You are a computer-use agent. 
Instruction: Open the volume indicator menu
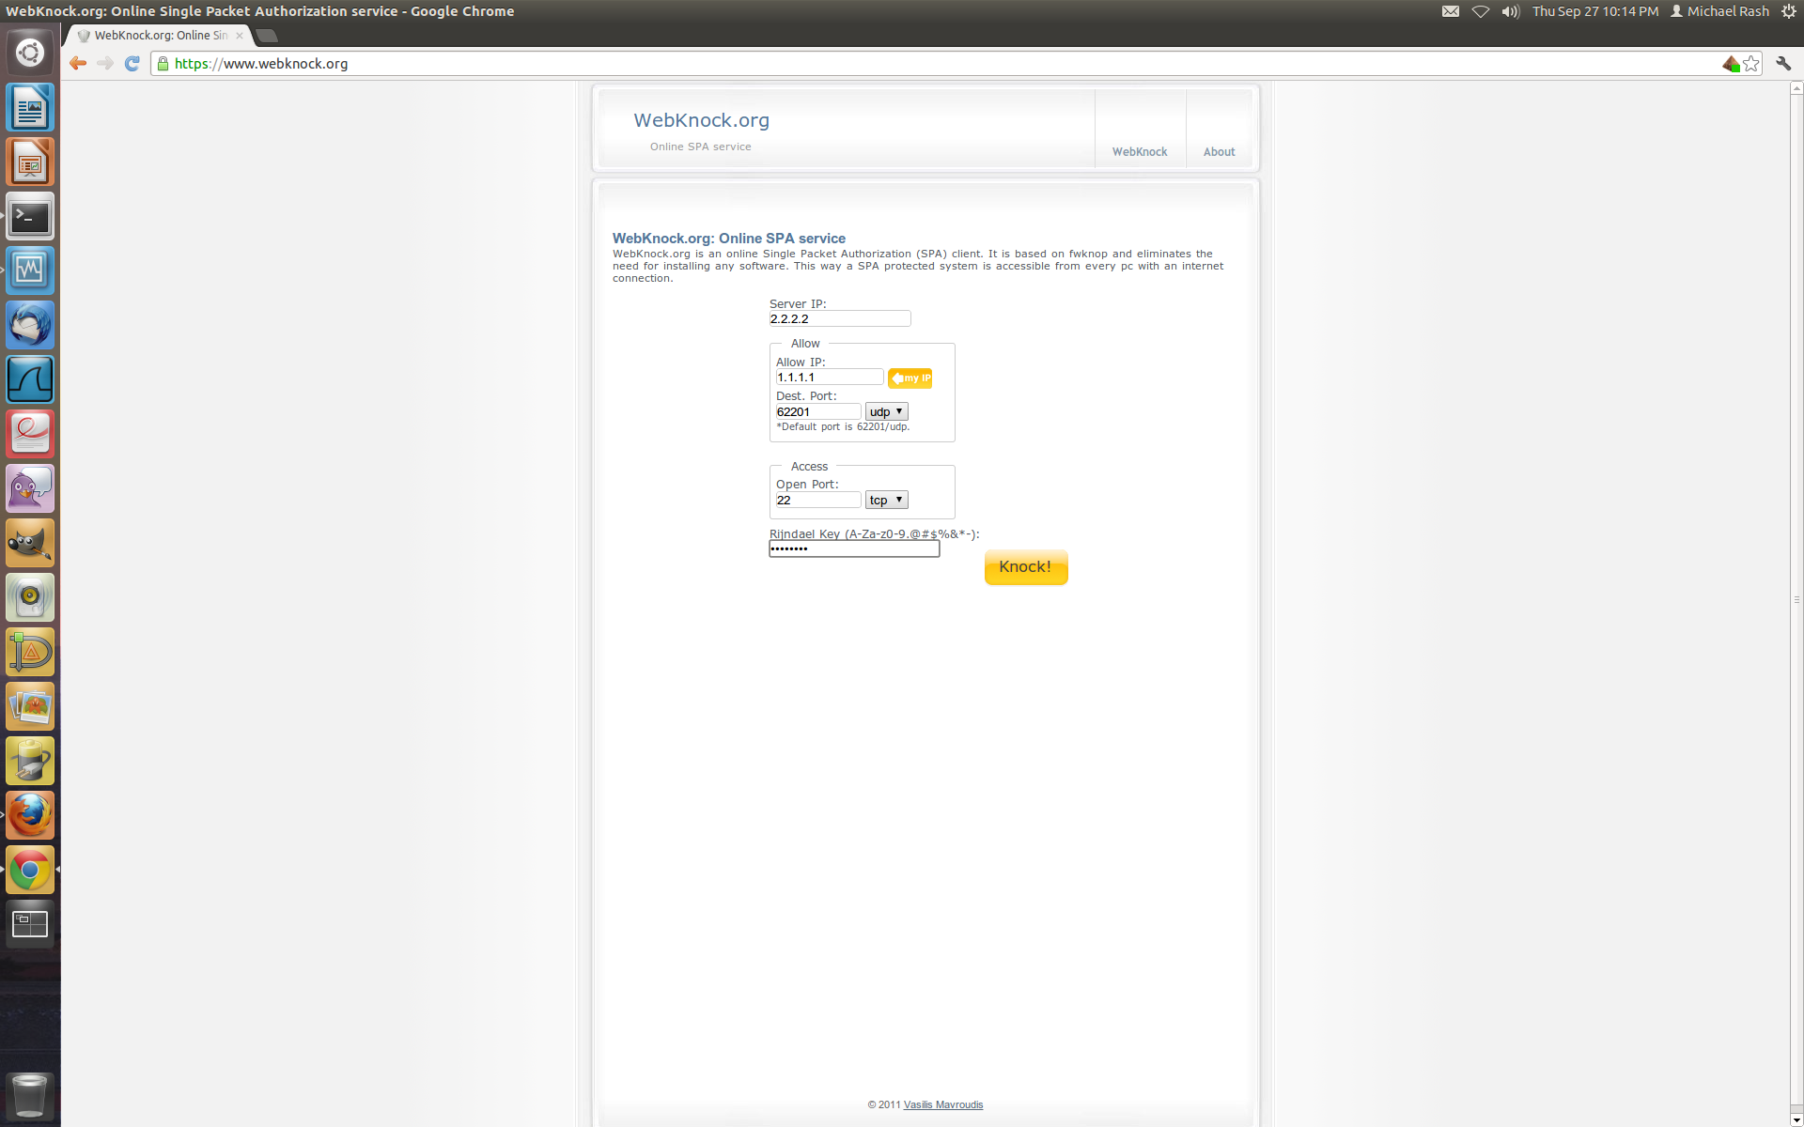point(1510,11)
